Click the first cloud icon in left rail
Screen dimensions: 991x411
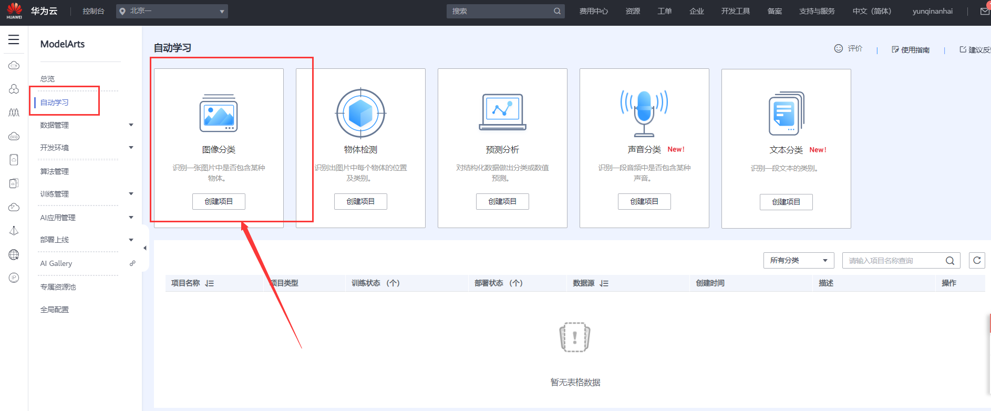(x=14, y=65)
